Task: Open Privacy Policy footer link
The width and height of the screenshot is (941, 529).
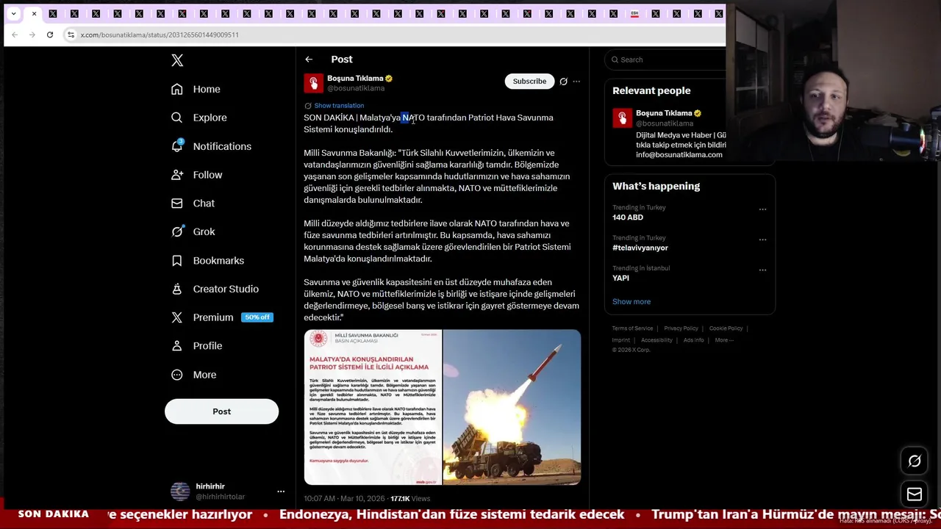Action: 681,328
